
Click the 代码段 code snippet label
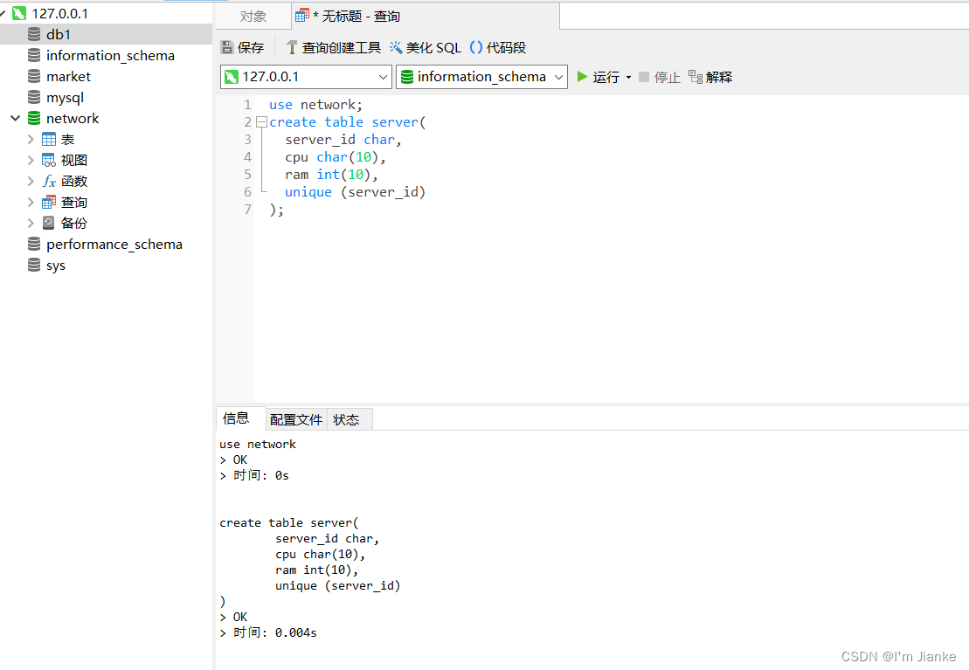click(x=506, y=47)
